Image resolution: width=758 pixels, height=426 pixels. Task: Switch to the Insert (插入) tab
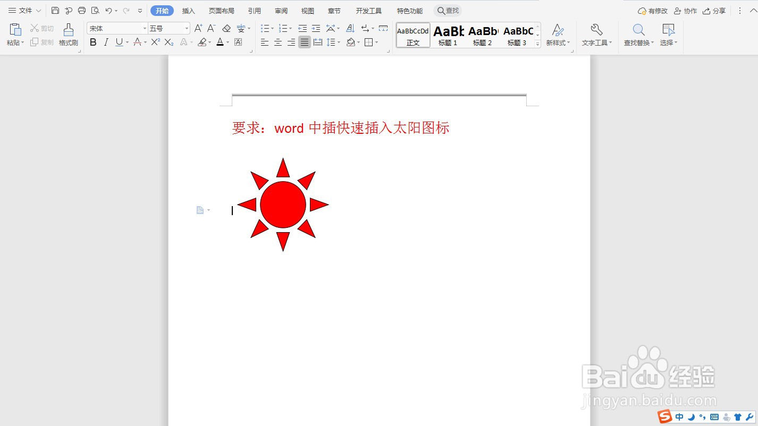(x=189, y=11)
